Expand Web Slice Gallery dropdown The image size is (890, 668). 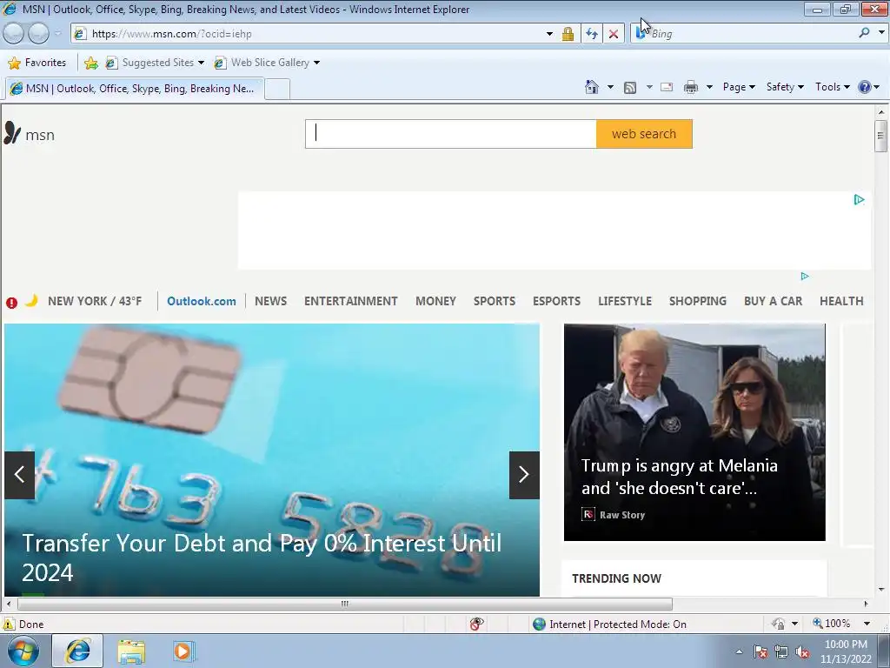pos(316,63)
